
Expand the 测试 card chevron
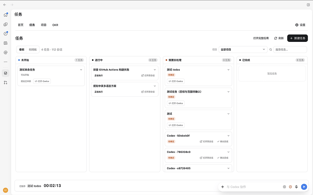[x=228, y=114]
